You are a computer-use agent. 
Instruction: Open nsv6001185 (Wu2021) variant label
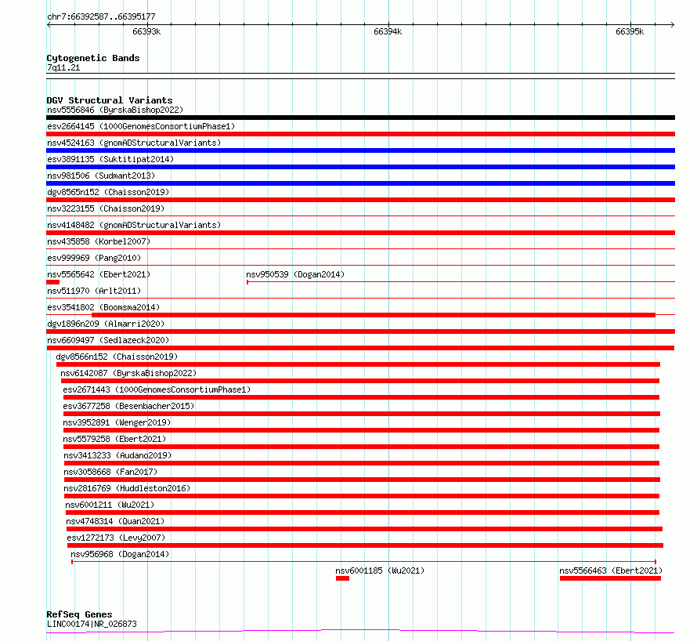380,570
